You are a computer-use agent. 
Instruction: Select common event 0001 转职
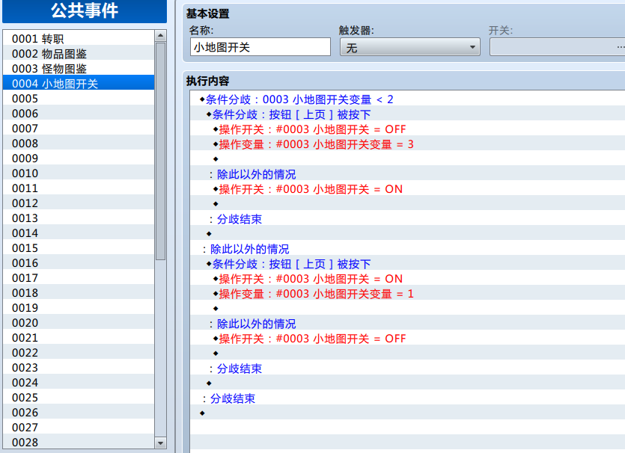pyautogui.click(x=79, y=39)
